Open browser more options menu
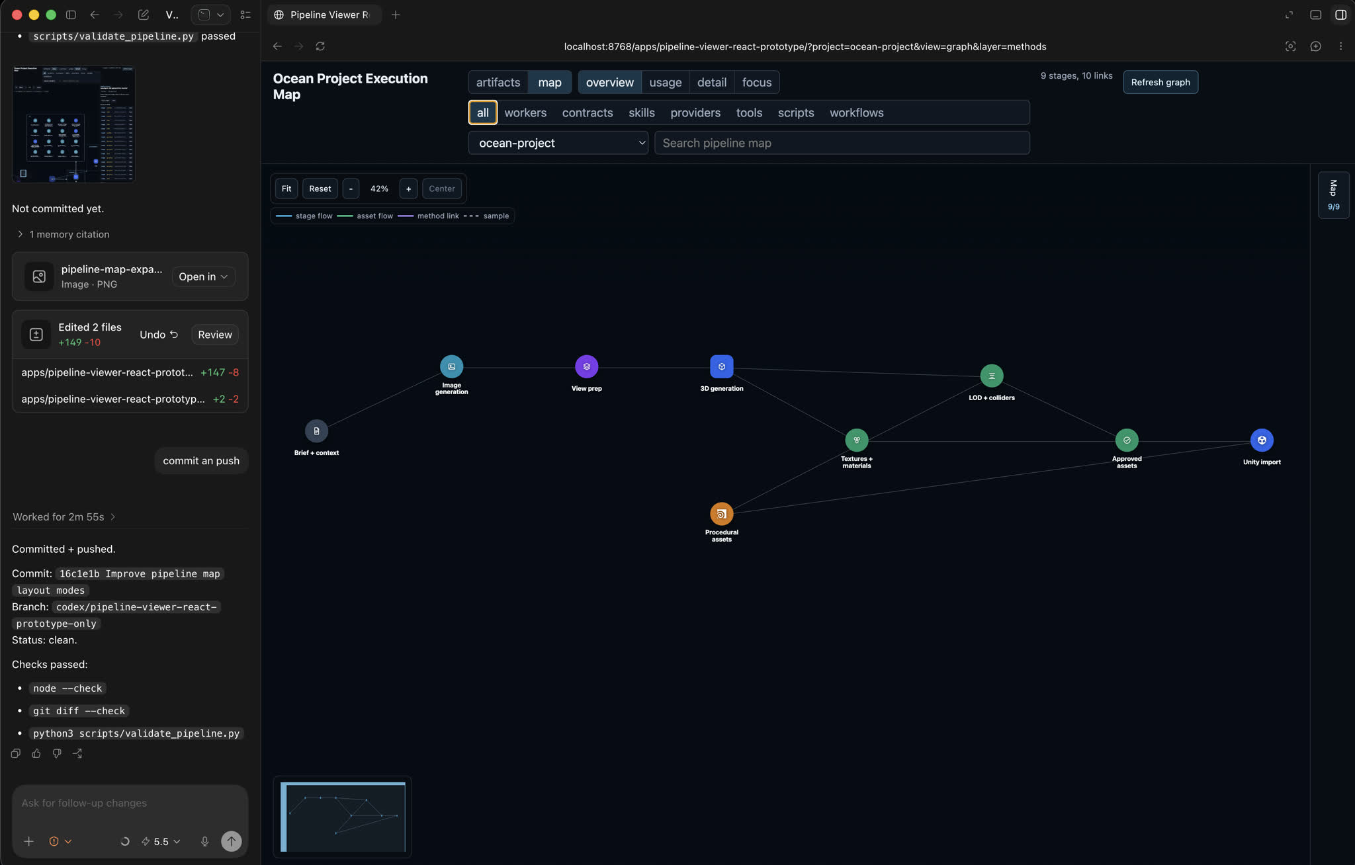The image size is (1355, 865). (x=1340, y=46)
